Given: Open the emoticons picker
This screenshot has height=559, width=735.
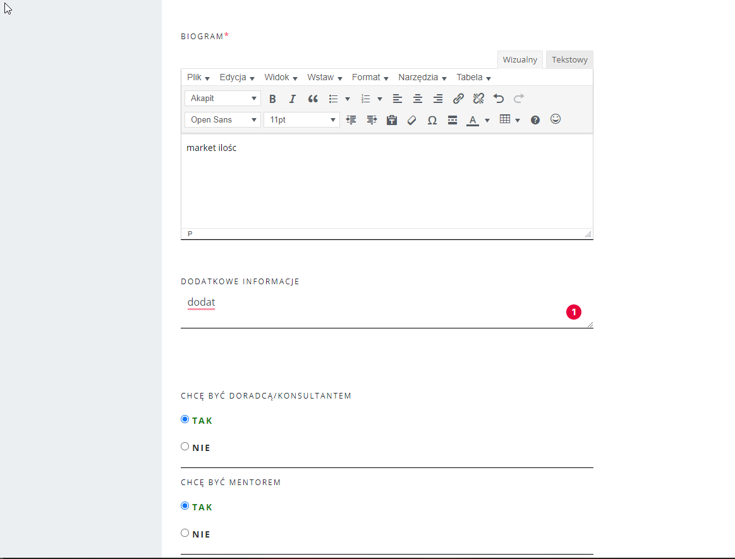Looking at the screenshot, I should 556,119.
